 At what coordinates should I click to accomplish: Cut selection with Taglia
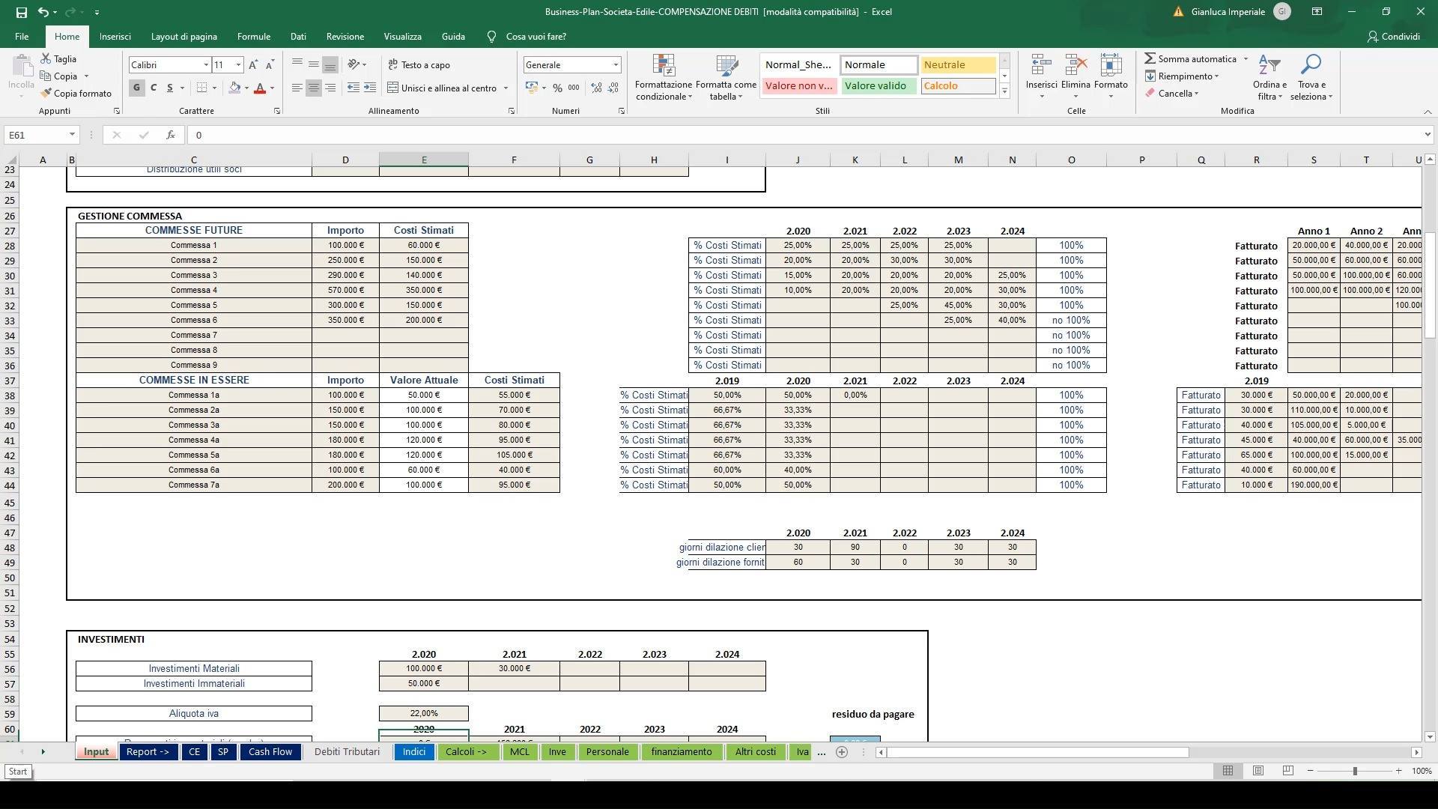click(58, 59)
